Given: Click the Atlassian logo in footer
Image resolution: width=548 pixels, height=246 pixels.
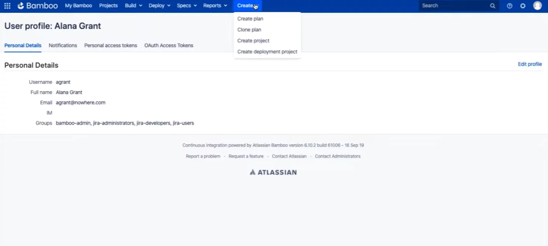Looking at the screenshot, I should click(x=273, y=172).
